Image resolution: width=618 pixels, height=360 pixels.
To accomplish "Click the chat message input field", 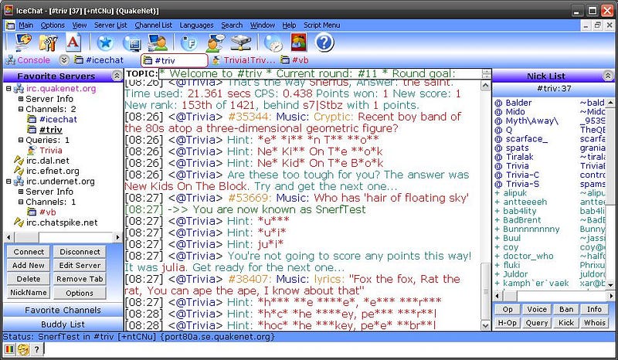I will click(x=330, y=349).
